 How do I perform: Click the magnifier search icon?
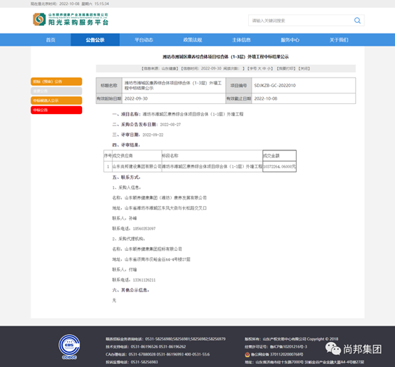[357, 21]
